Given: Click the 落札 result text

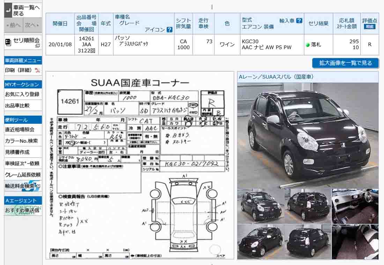Looking at the screenshot, I should pos(316,45).
